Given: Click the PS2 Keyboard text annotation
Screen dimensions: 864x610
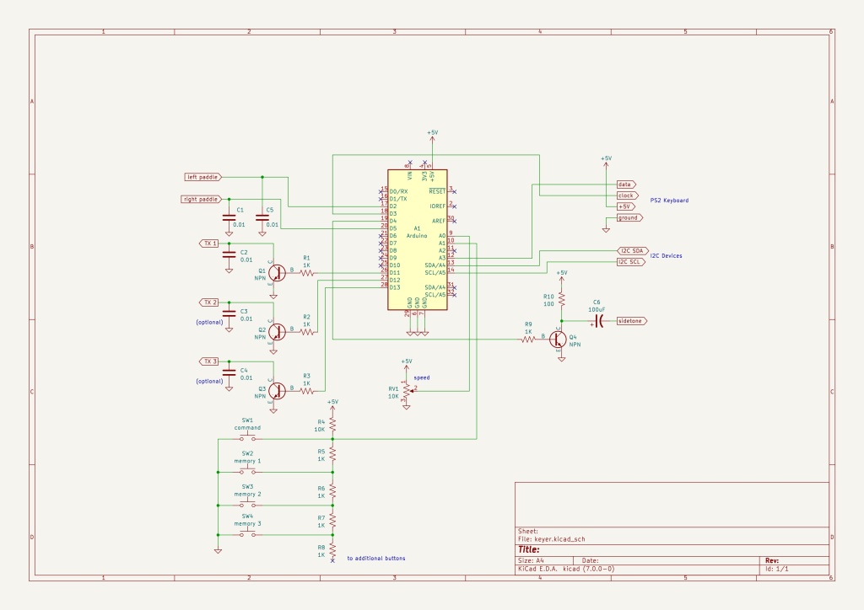Looking at the screenshot, I should click(669, 201).
